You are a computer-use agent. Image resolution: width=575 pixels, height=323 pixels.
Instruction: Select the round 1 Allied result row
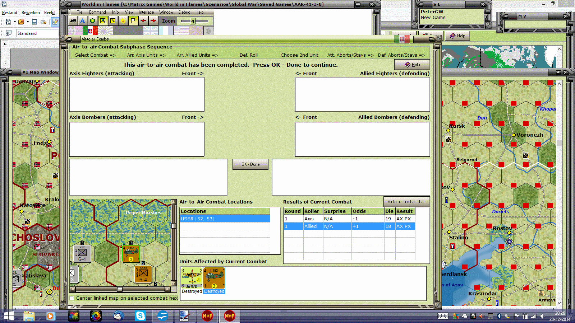coord(349,226)
